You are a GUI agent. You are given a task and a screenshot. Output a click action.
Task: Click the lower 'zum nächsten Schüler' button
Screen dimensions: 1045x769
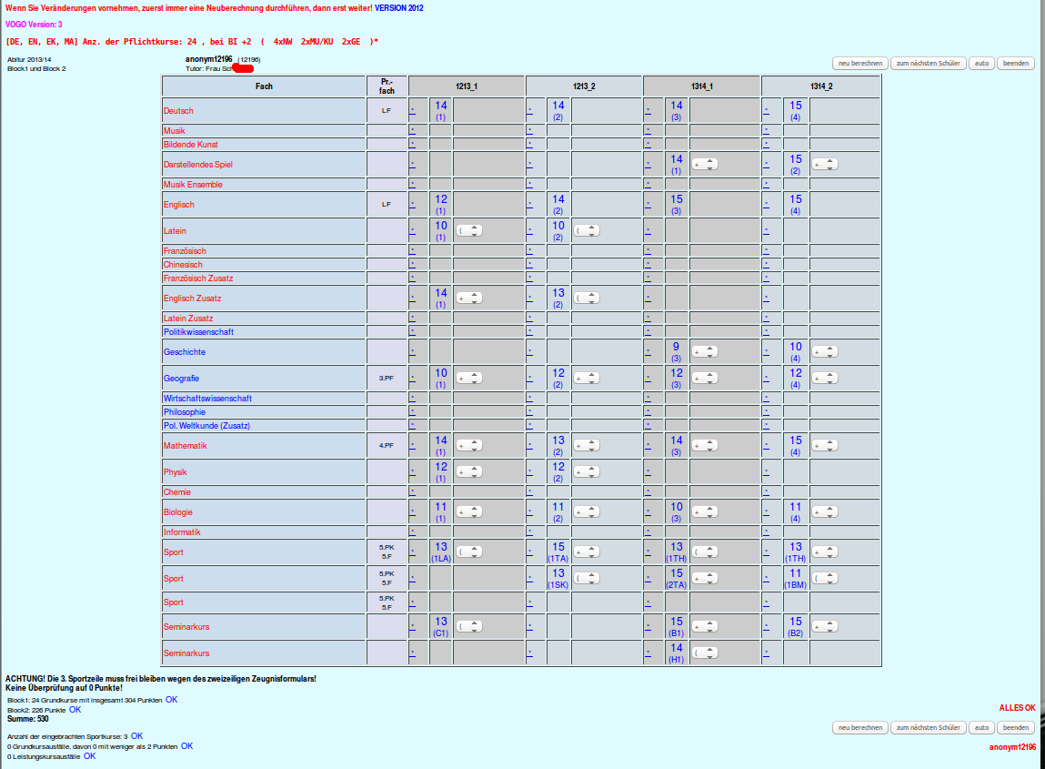pos(929,728)
